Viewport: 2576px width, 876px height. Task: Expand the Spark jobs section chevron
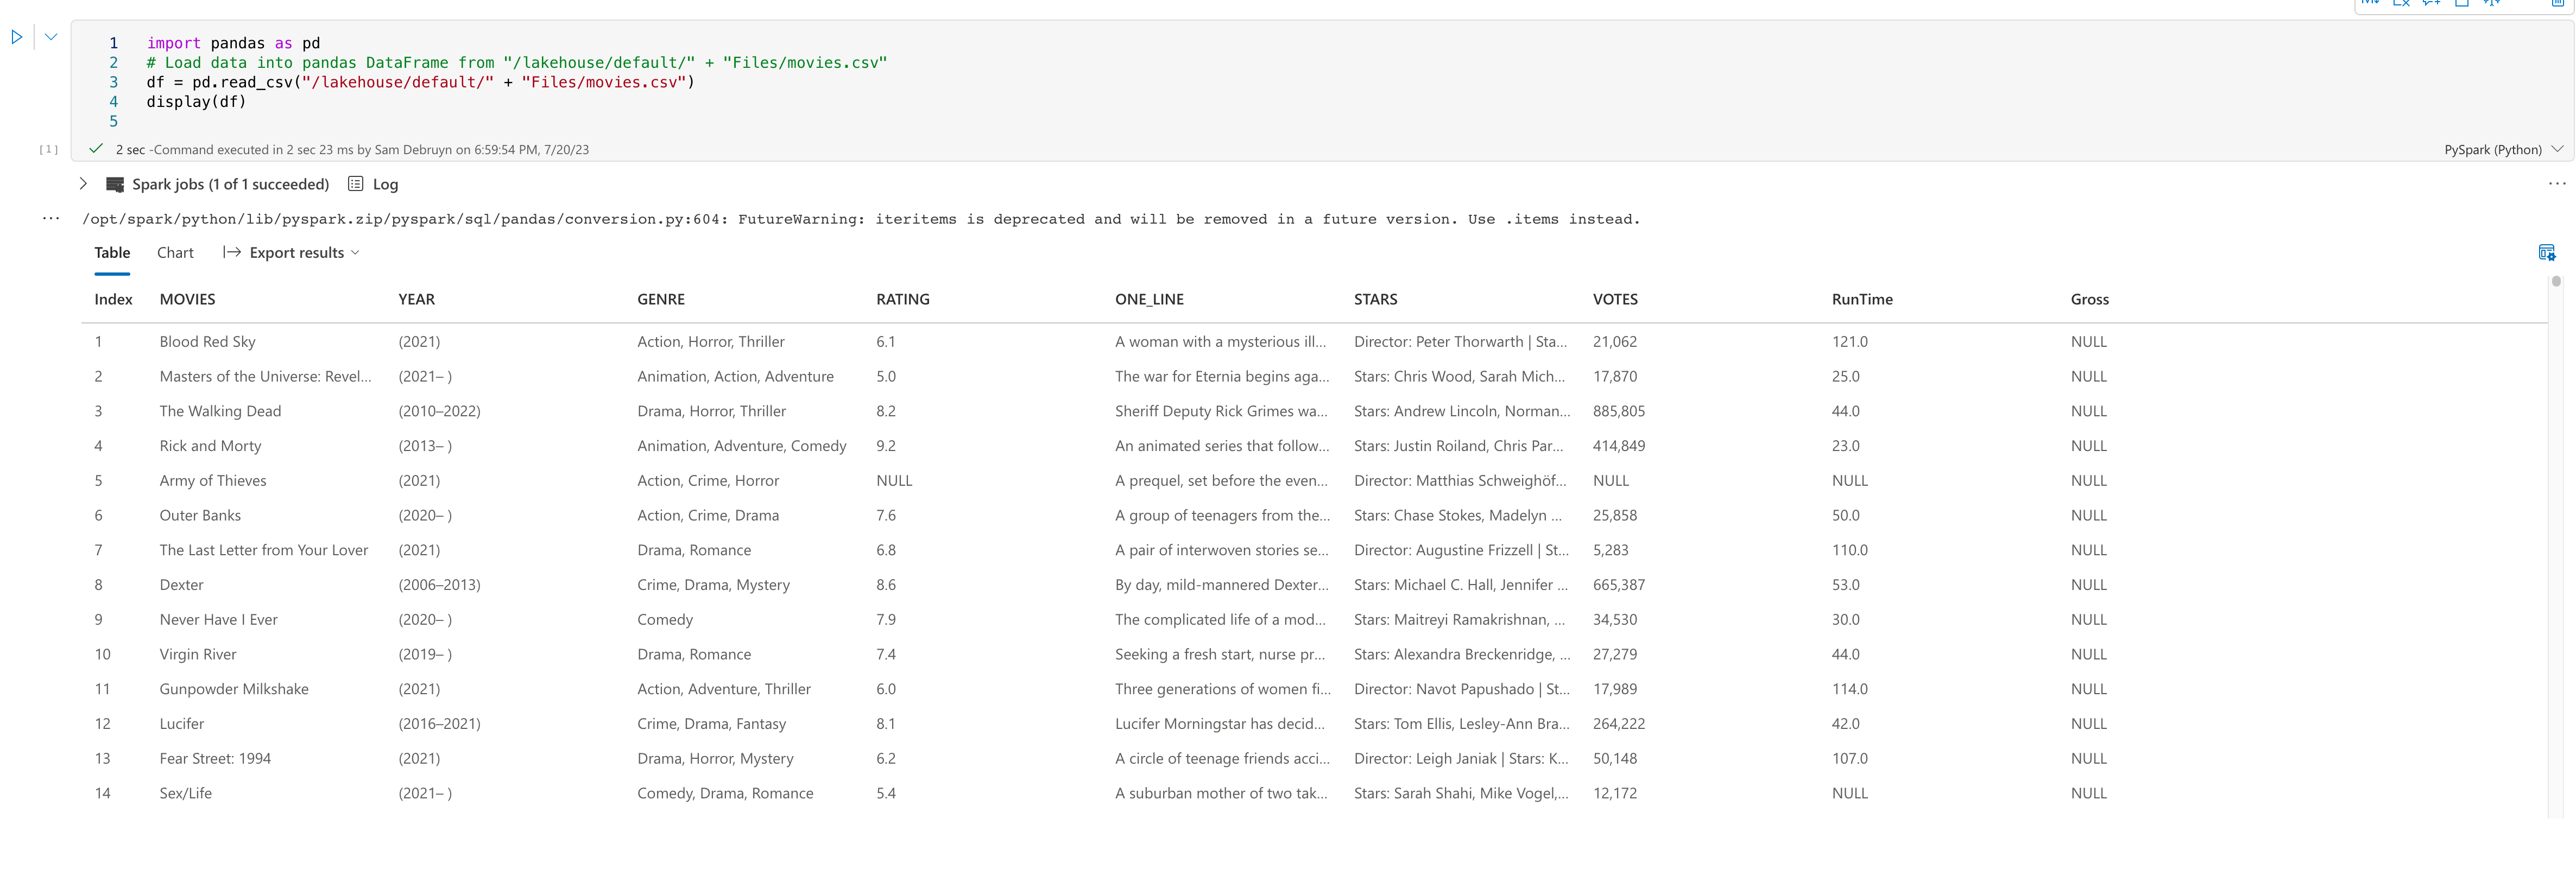point(84,184)
